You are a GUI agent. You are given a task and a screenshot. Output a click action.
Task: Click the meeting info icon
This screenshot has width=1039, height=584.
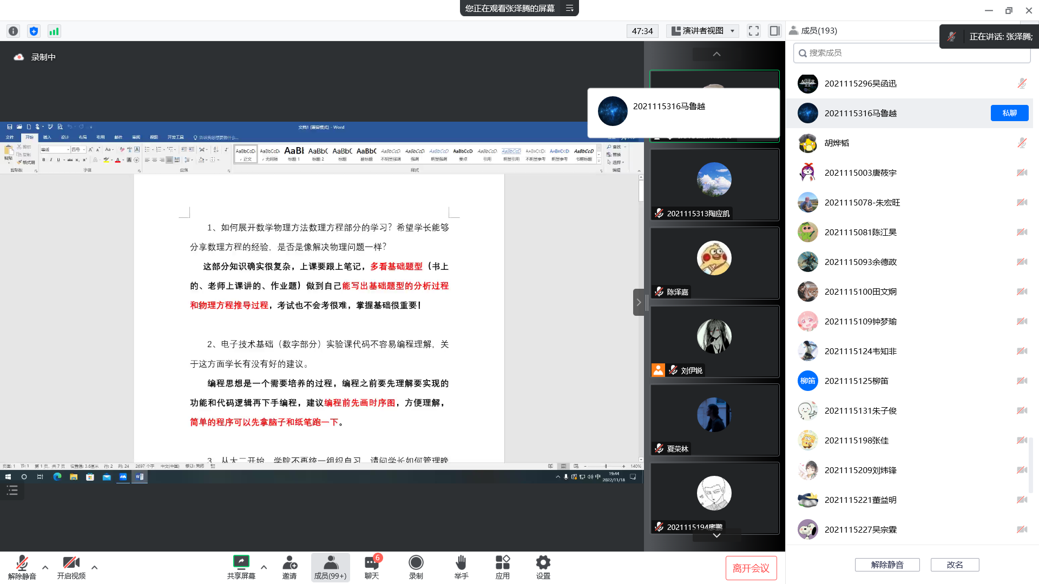14,31
